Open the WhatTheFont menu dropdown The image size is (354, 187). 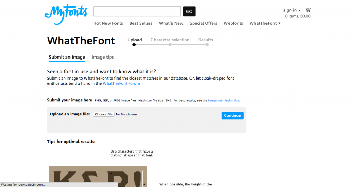pyautogui.click(x=265, y=23)
